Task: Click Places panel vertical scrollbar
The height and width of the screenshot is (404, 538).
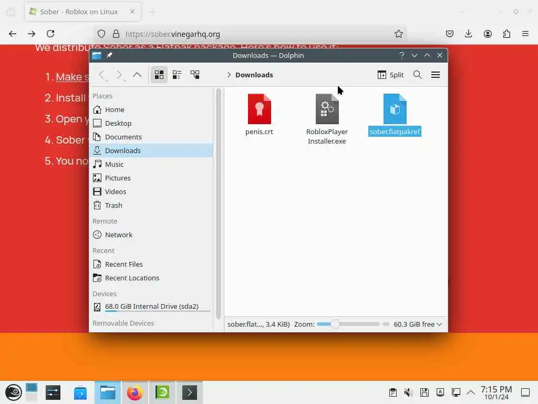Action: coord(218,204)
